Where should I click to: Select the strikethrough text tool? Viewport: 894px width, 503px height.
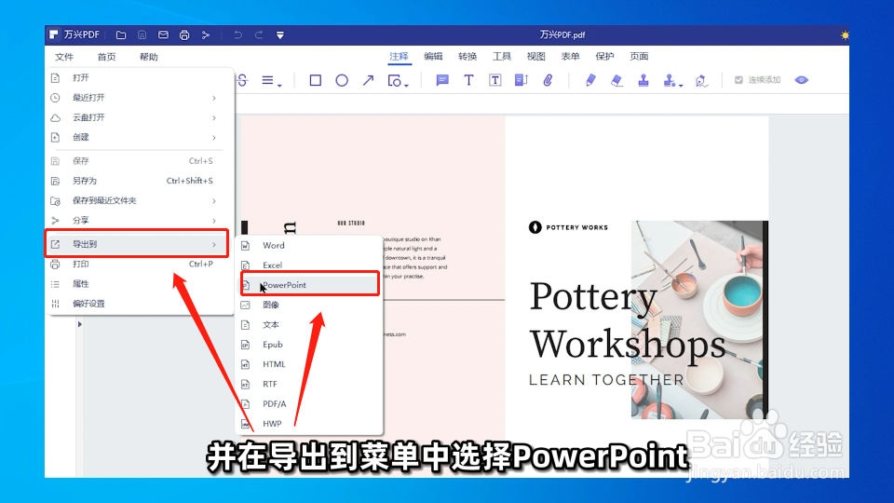coord(243,80)
